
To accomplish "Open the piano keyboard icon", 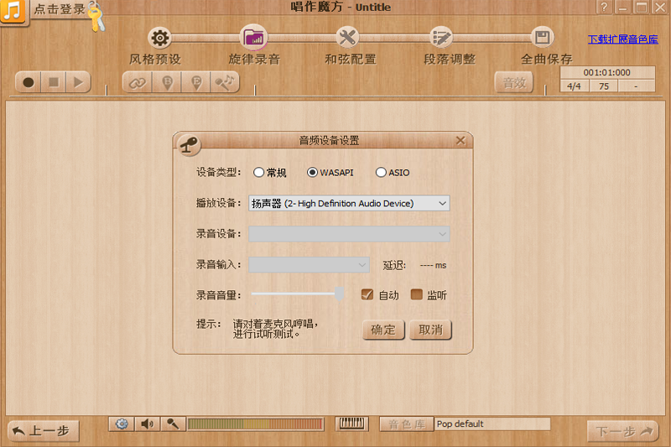I will click(351, 424).
